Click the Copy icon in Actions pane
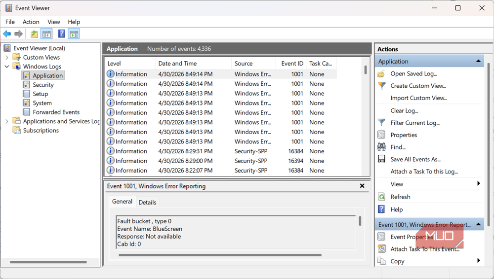The height and width of the screenshot is (279, 494). [381, 261]
